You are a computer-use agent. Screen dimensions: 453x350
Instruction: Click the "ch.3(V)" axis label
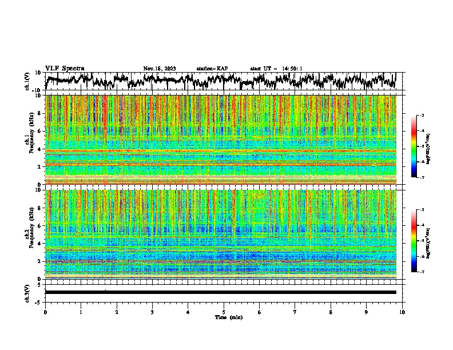point(27,293)
